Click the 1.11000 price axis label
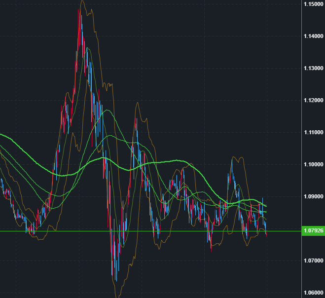325x298 pixels. coord(313,132)
